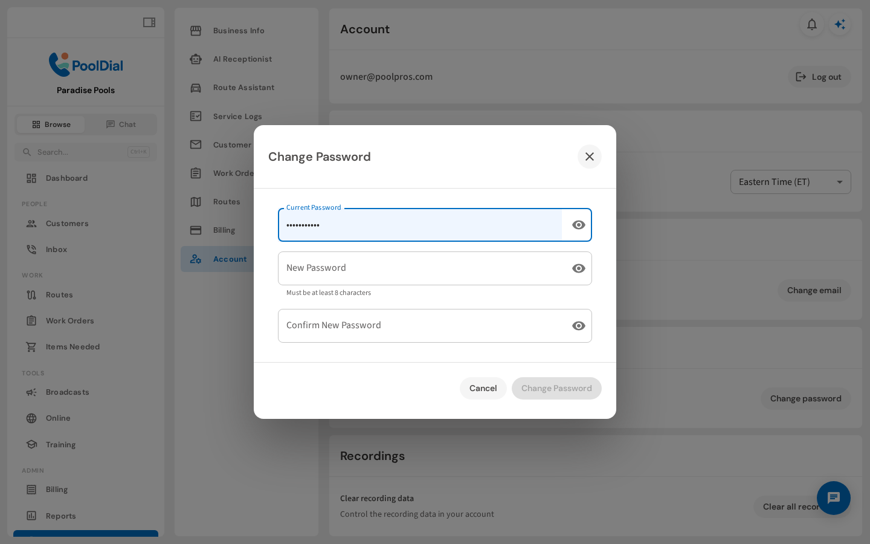Click the Service Logs checklist icon

tap(196, 116)
